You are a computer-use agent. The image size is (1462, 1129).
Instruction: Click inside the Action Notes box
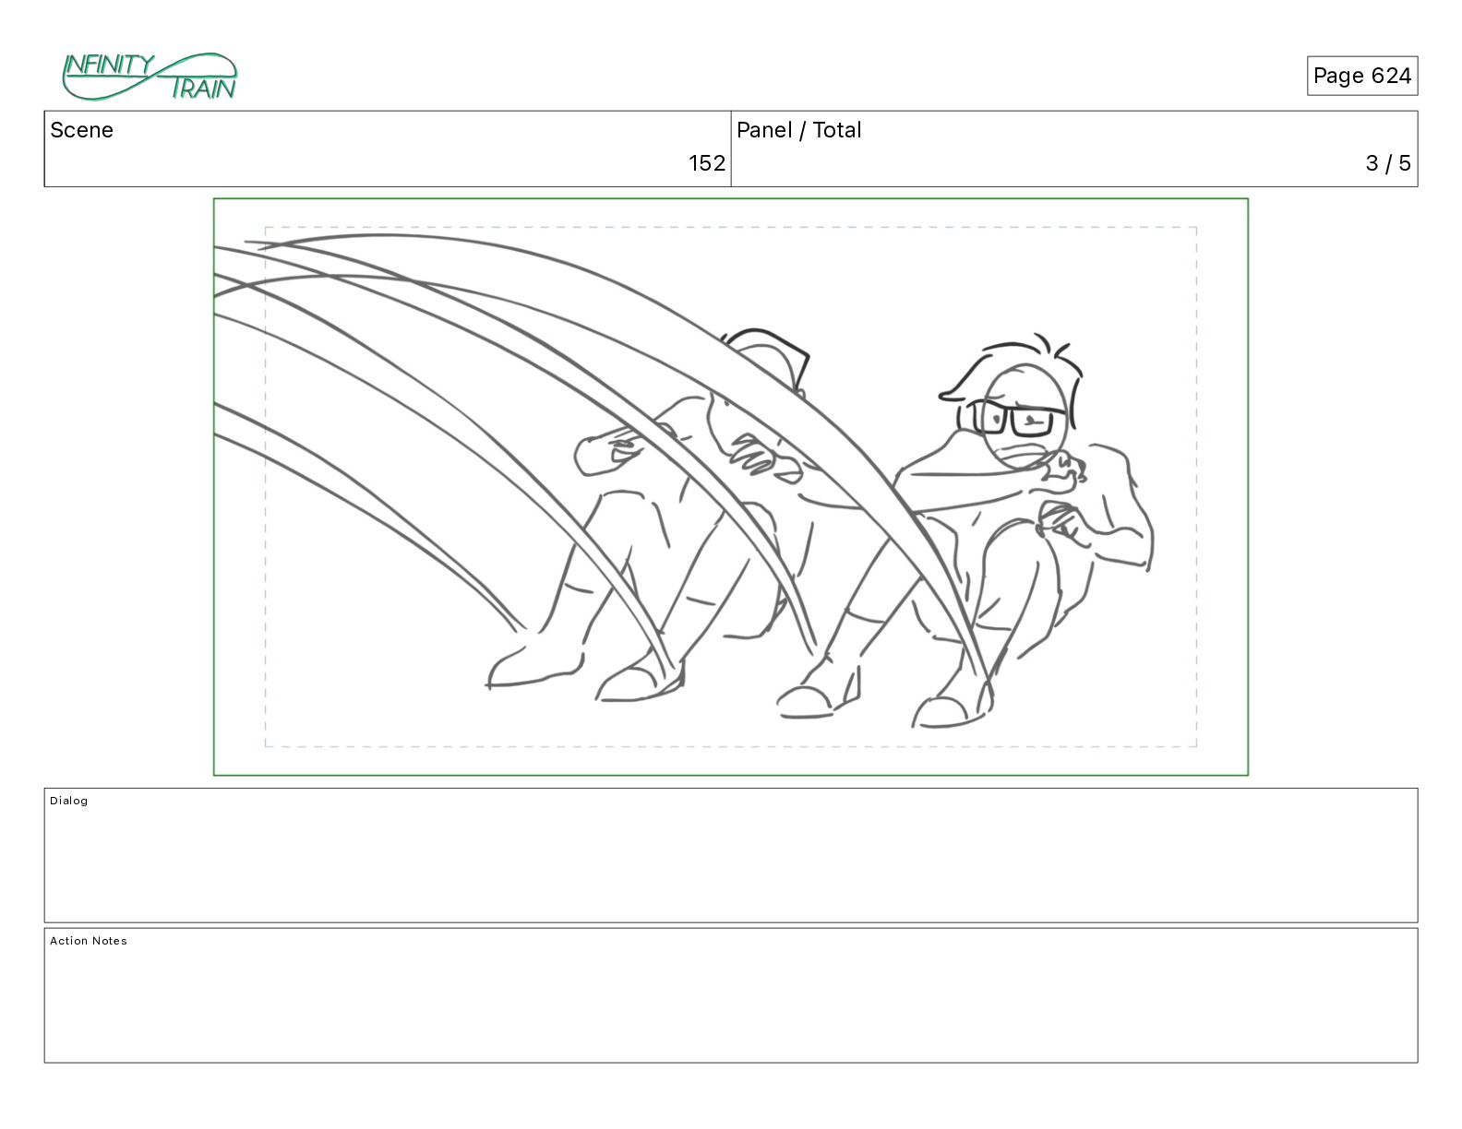coord(731,995)
